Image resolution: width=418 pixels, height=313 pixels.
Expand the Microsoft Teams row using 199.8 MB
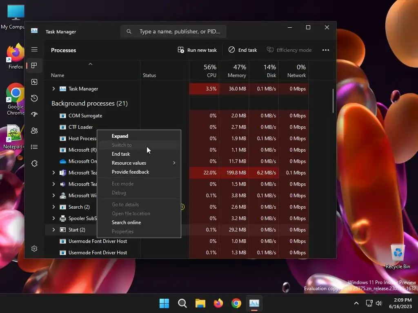tap(53, 173)
